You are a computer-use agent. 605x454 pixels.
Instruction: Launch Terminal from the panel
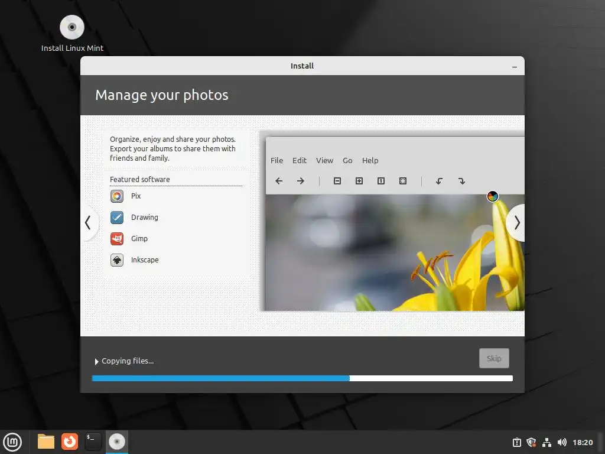click(x=93, y=442)
